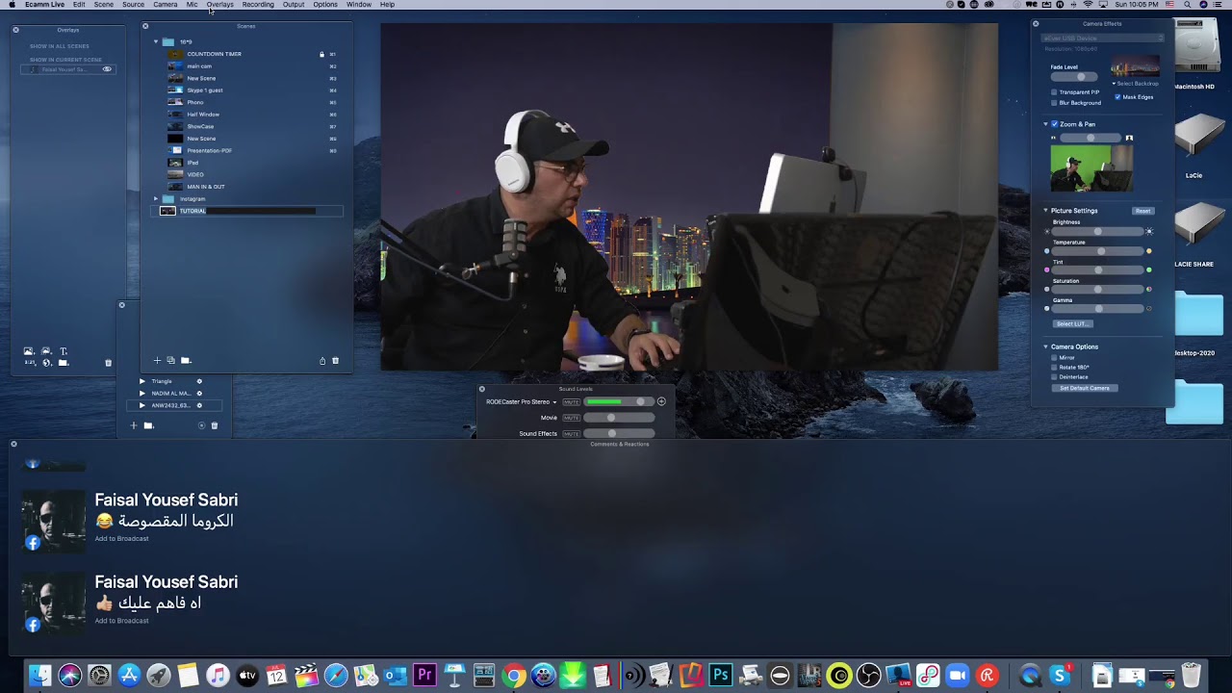Uncheck Mask Edges checkbox

[x=1117, y=97]
